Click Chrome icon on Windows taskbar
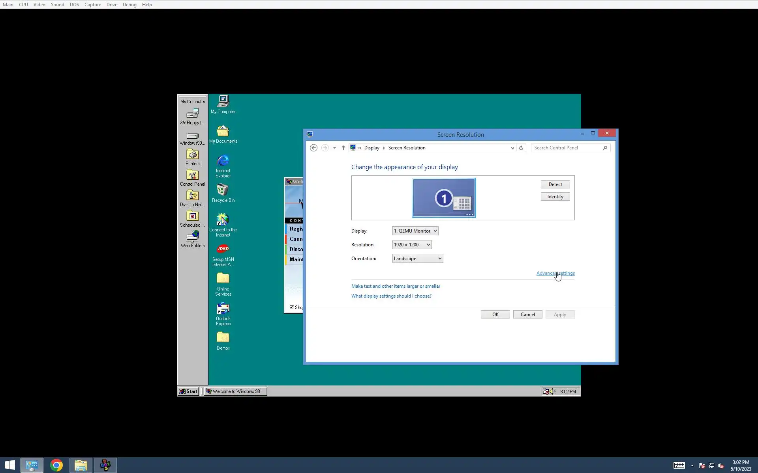This screenshot has height=473, width=758. [x=56, y=465]
